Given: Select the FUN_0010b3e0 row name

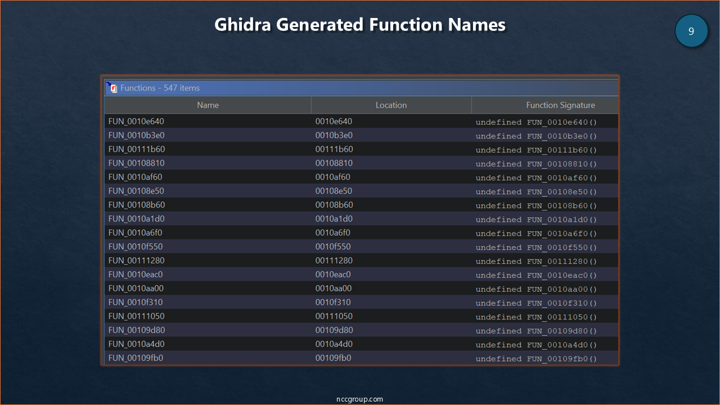Looking at the screenshot, I should tap(136, 136).
